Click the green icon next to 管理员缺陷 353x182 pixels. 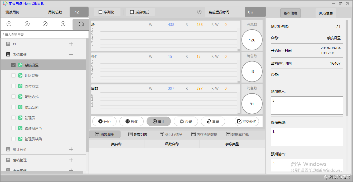tap(20, 139)
